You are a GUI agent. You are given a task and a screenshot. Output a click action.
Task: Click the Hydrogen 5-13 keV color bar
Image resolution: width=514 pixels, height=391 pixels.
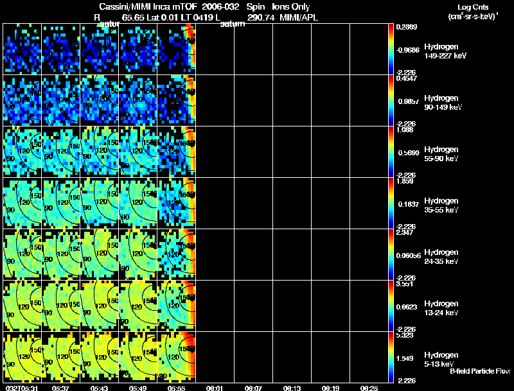391,357
